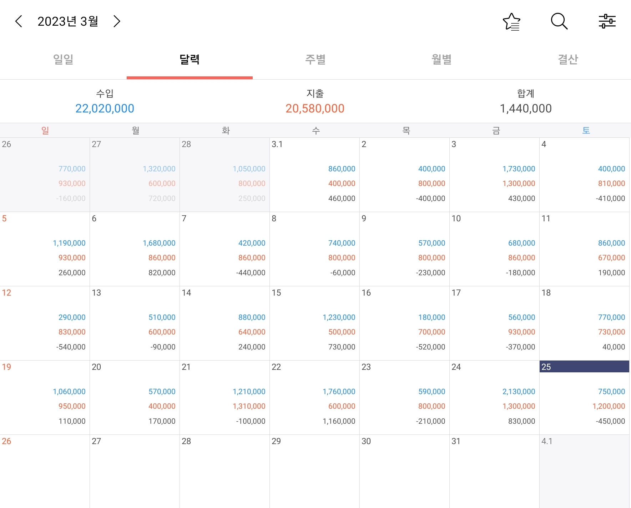Screen dimensions: 631x508
Task: Switch to the 주별 tab
Action: tap(315, 59)
